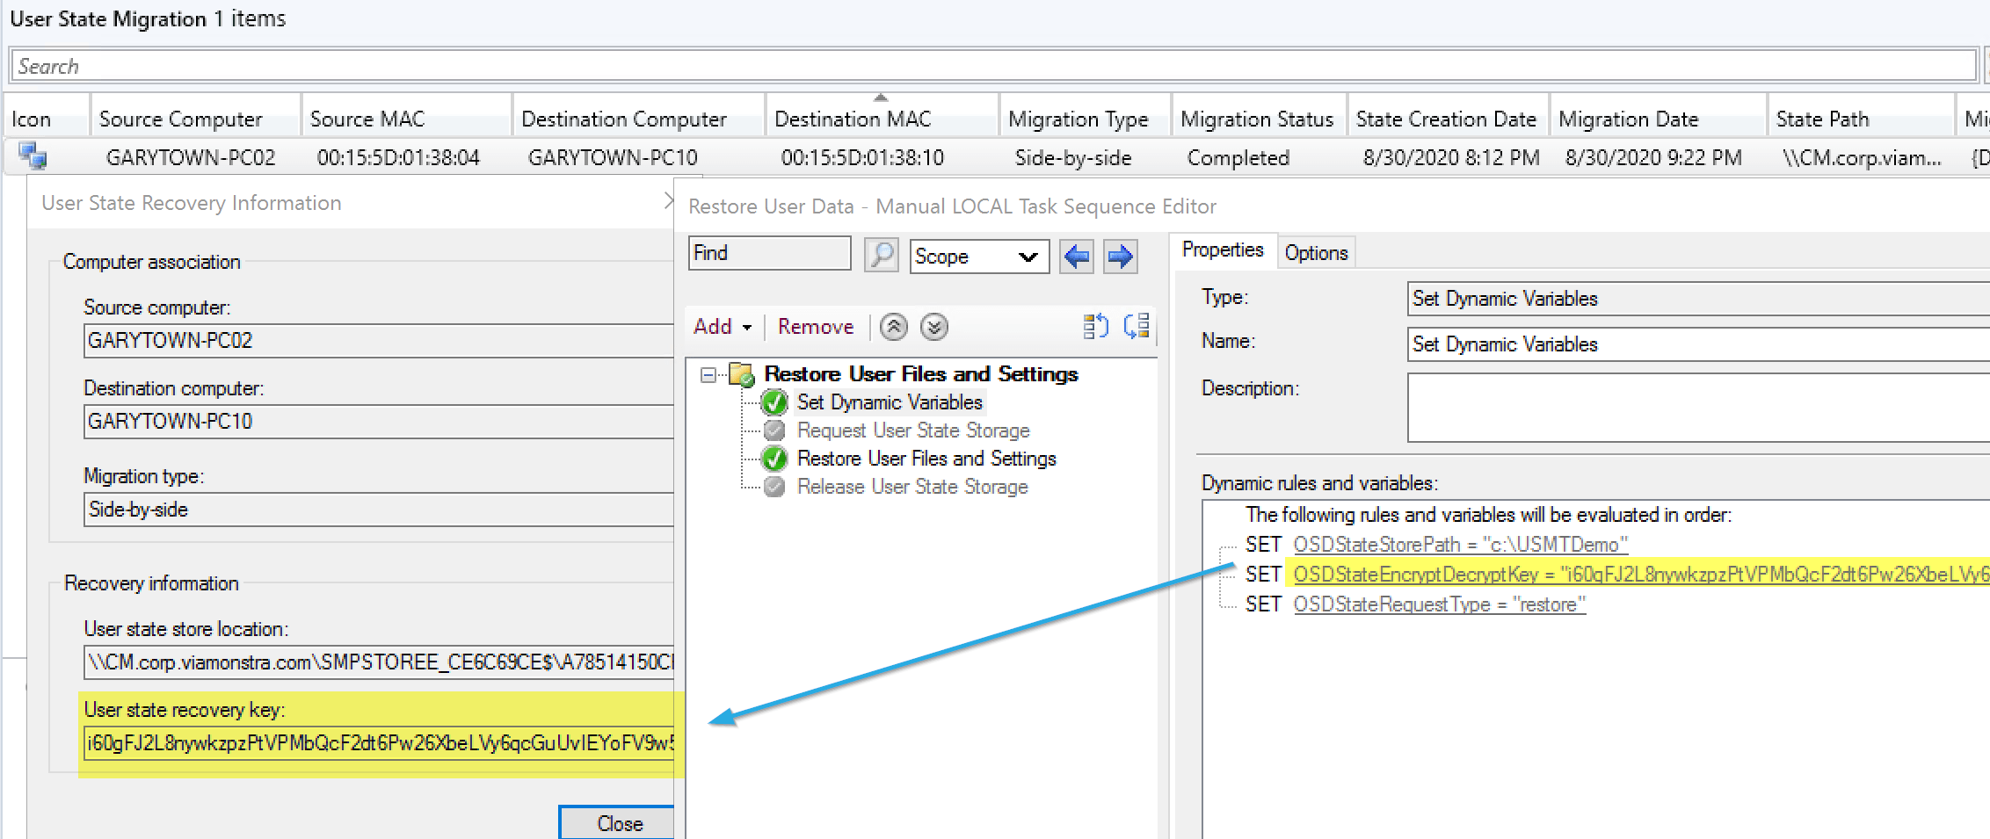Click the Remove button
The height and width of the screenshot is (839, 1990).
point(815,327)
